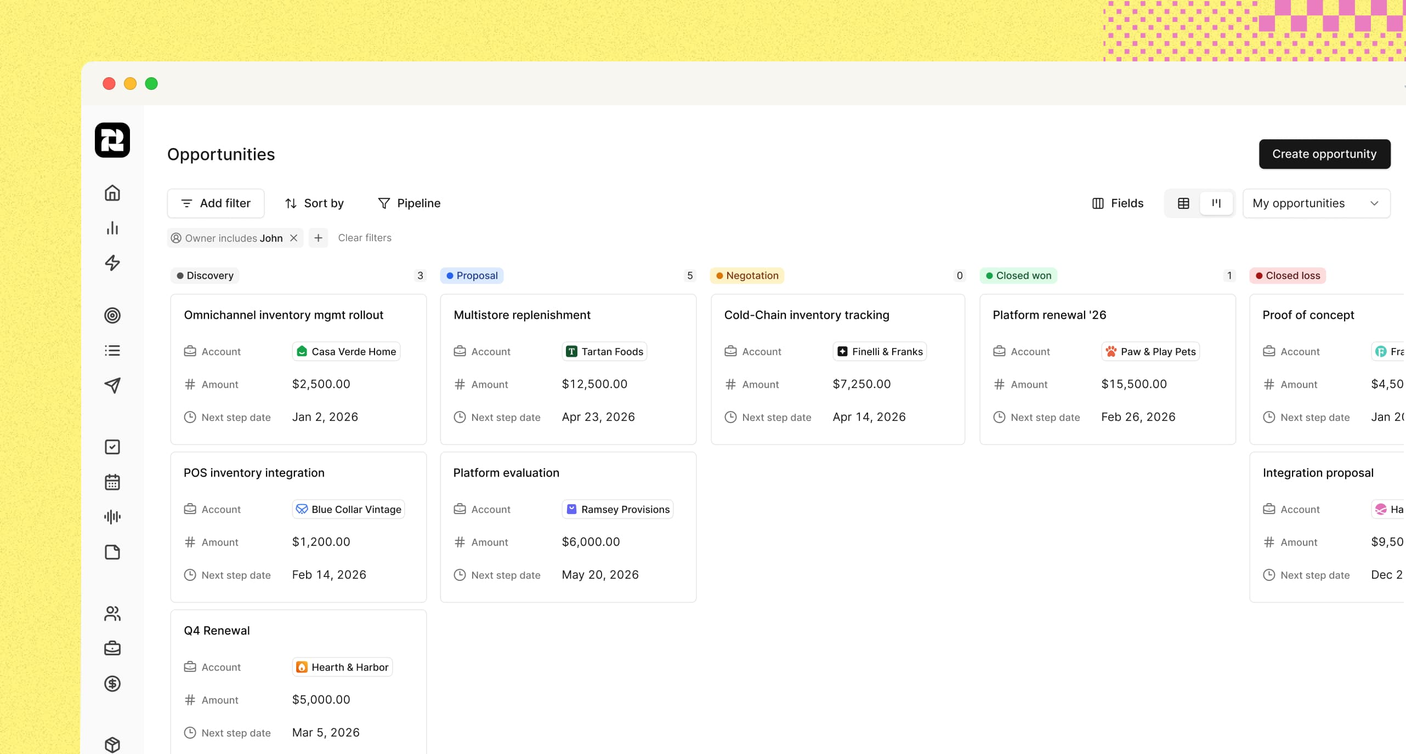This screenshot has width=1406, height=754.
Task: Open the Pipeline selector
Action: (409, 203)
